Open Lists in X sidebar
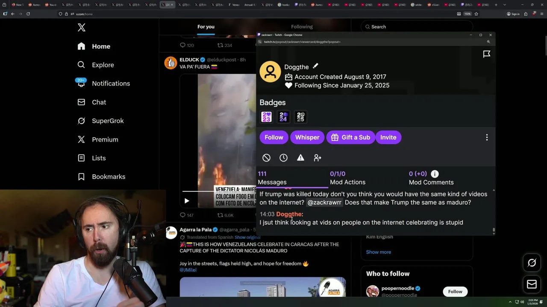The width and height of the screenshot is (547, 307). (99, 158)
